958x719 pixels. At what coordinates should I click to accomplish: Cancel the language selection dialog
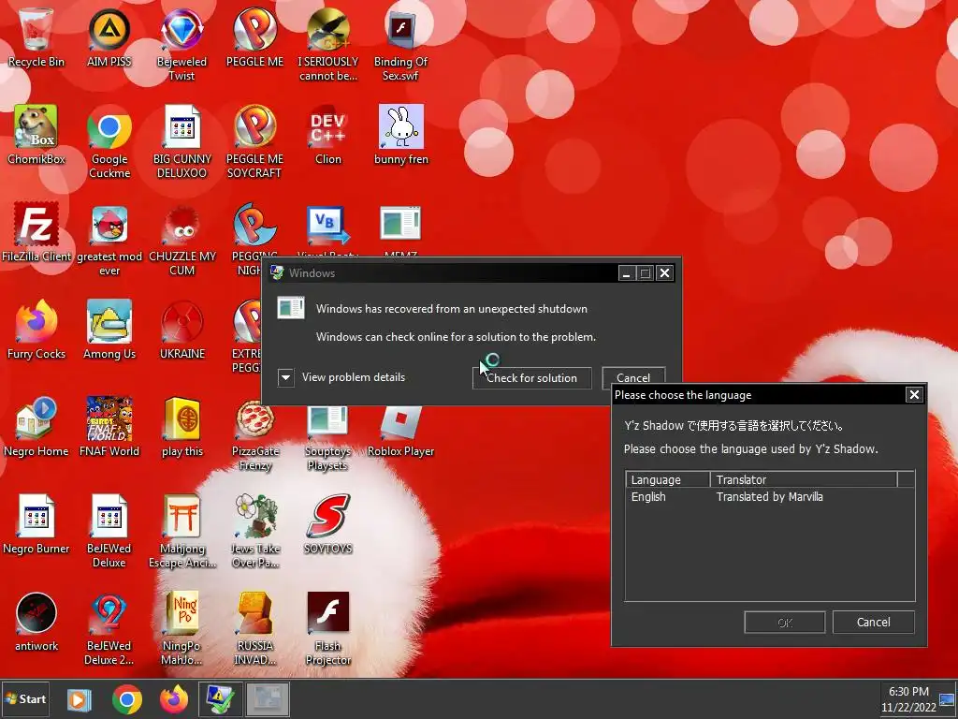tap(873, 623)
